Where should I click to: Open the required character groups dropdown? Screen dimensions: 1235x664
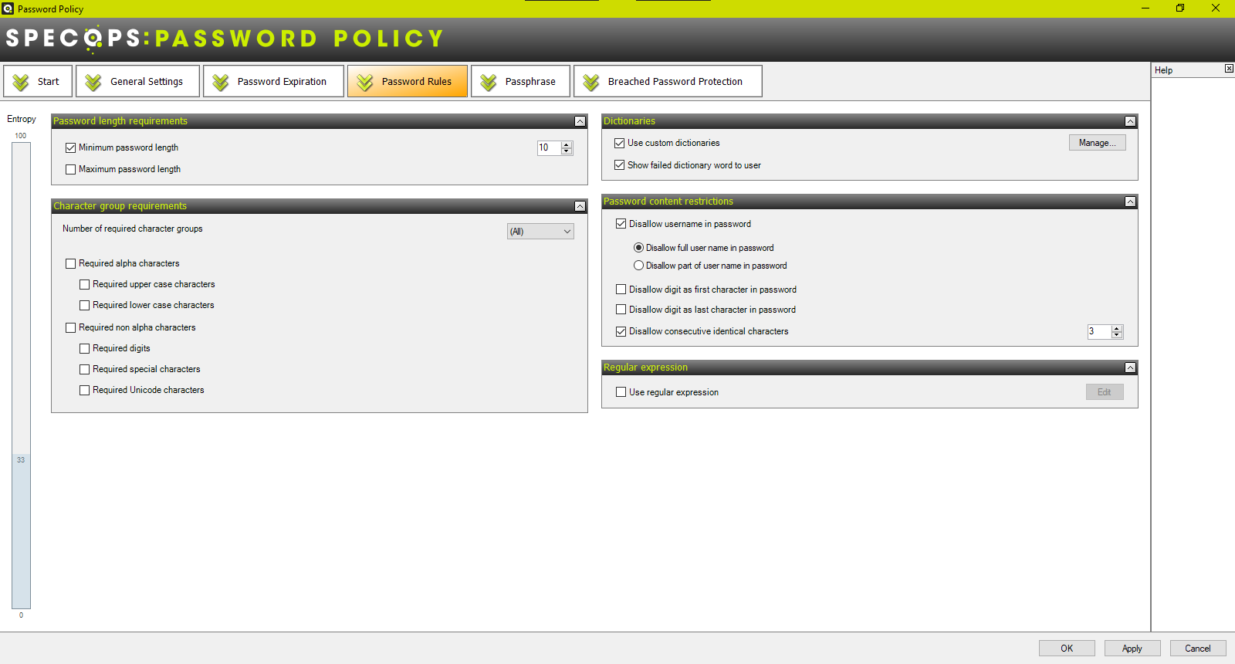point(540,232)
